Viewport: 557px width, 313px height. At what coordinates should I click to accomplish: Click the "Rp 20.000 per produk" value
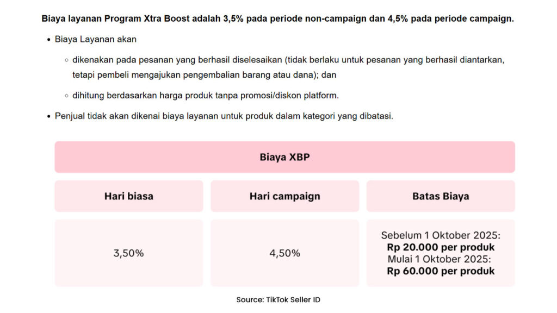click(x=441, y=248)
